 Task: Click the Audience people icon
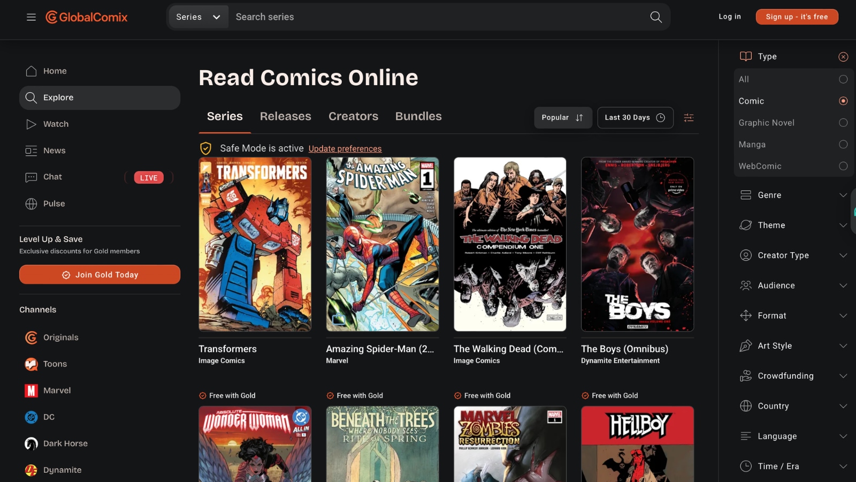point(746,285)
